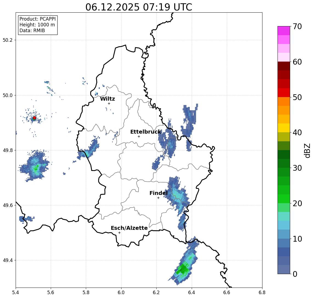The height and width of the screenshot is (298, 314).
Task: Click the longitude label 6.6
Action: click(227, 293)
